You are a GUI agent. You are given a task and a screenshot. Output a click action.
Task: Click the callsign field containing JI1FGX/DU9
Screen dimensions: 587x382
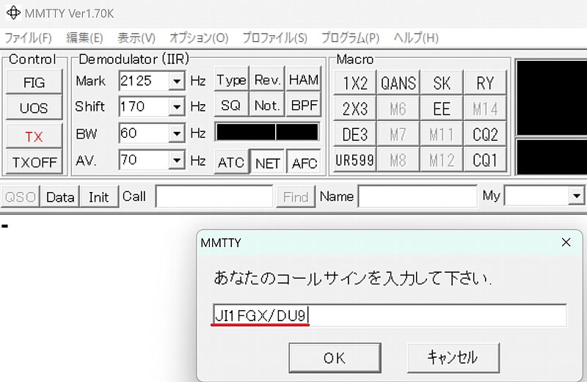(390, 315)
